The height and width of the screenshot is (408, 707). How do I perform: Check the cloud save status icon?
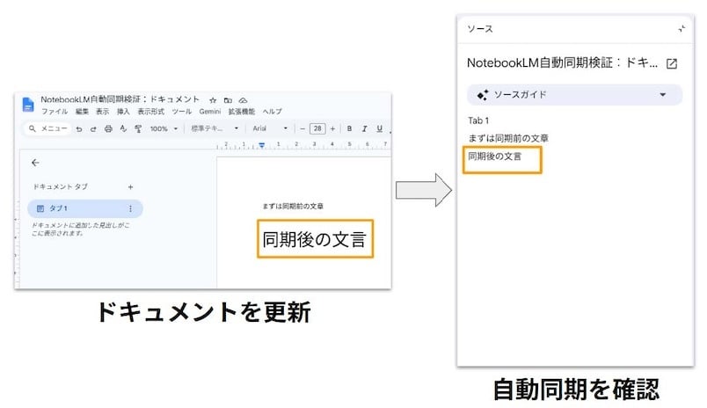(243, 100)
